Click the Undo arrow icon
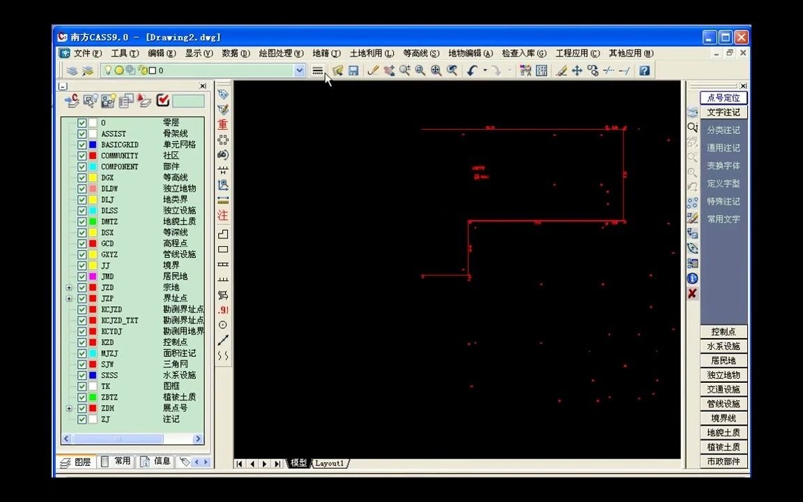 click(x=471, y=70)
